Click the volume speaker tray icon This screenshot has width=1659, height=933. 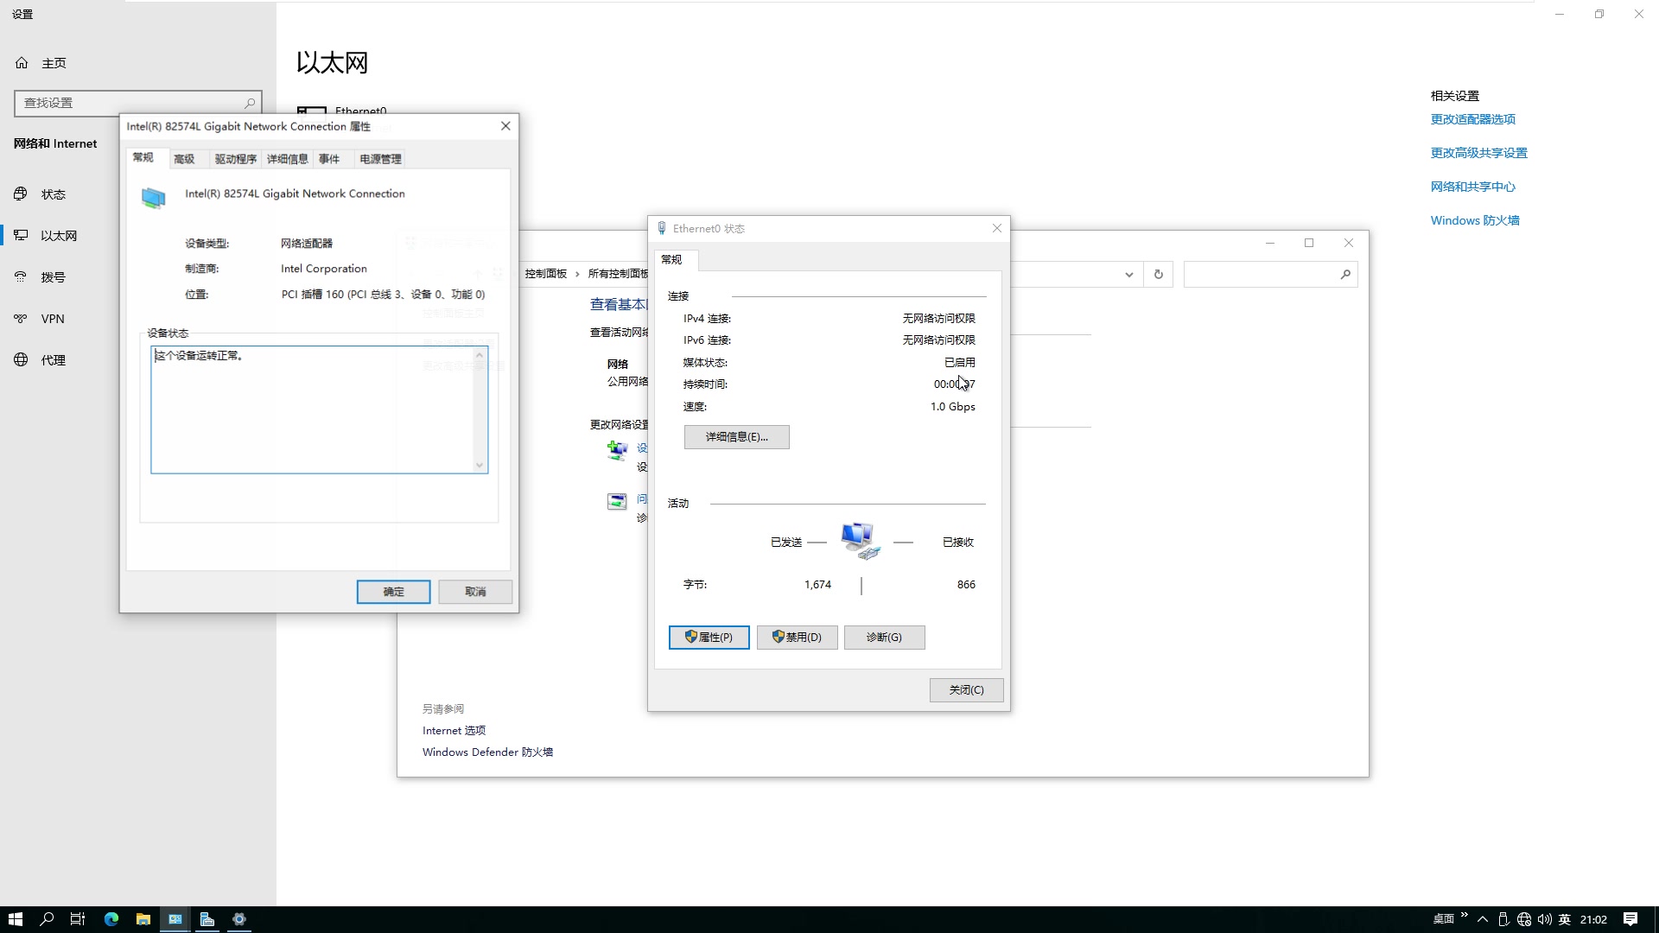point(1544,919)
